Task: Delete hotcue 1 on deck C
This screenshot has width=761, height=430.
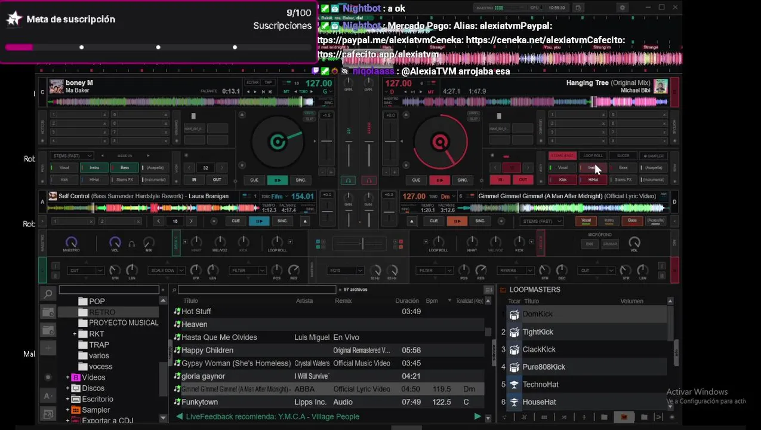Action: pos(104,115)
